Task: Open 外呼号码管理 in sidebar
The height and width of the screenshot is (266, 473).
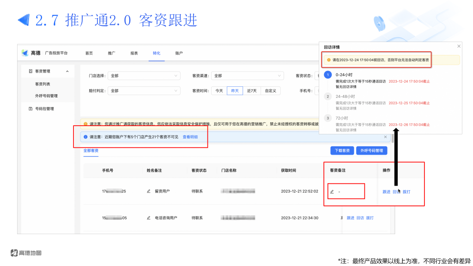Action: 46,96
